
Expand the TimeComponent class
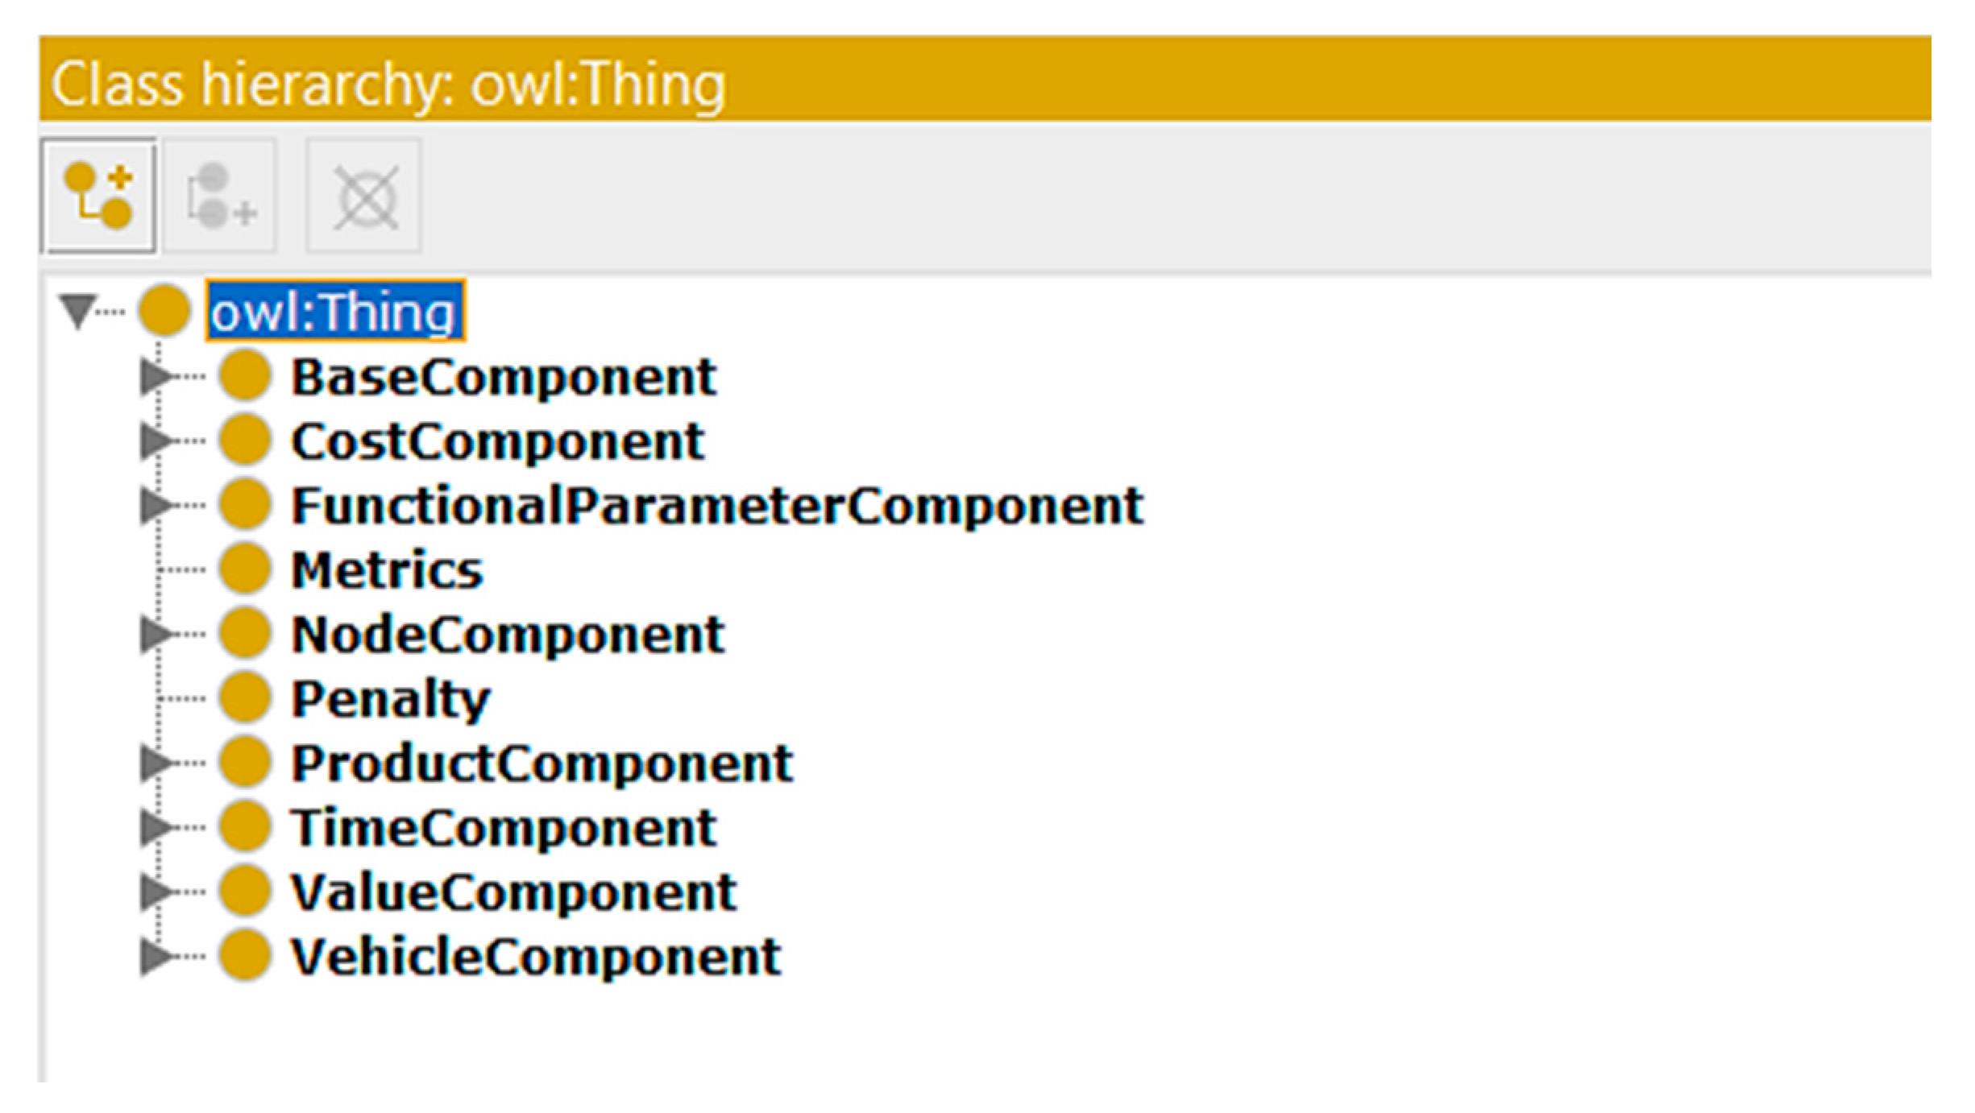pos(156,827)
